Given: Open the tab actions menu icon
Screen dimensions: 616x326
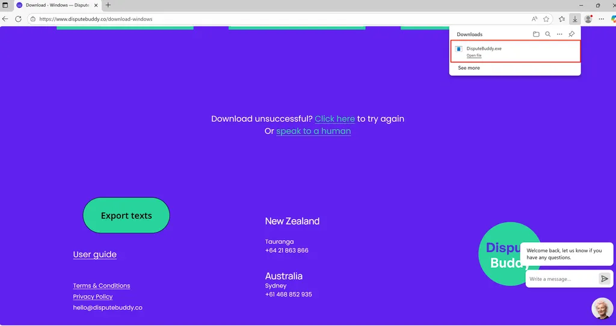Looking at the screenshot, I should [x=5, y=5].
